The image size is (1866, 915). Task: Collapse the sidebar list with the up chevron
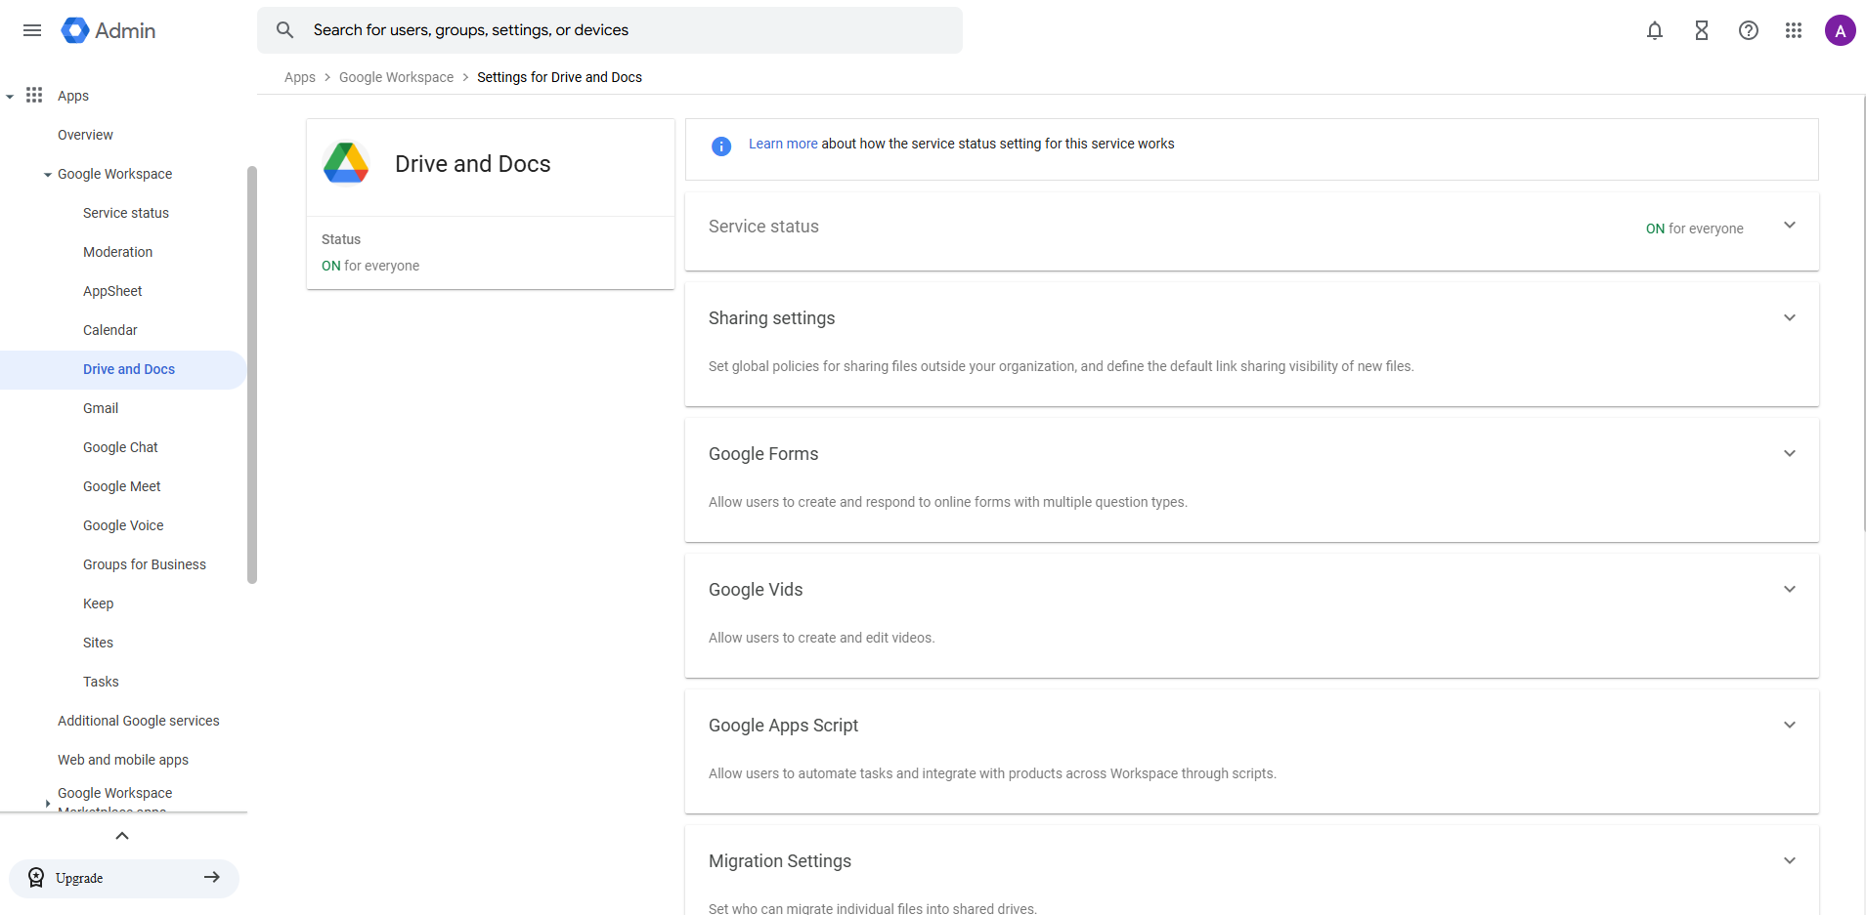pos(122,835)
